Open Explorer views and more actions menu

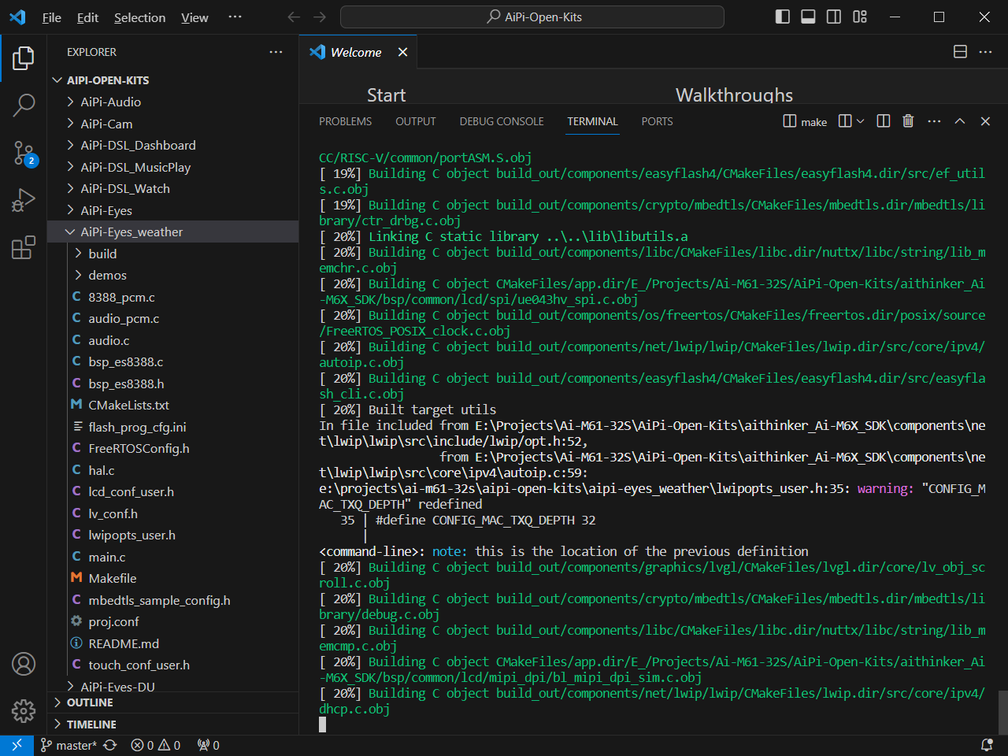(x=276, y=52)
